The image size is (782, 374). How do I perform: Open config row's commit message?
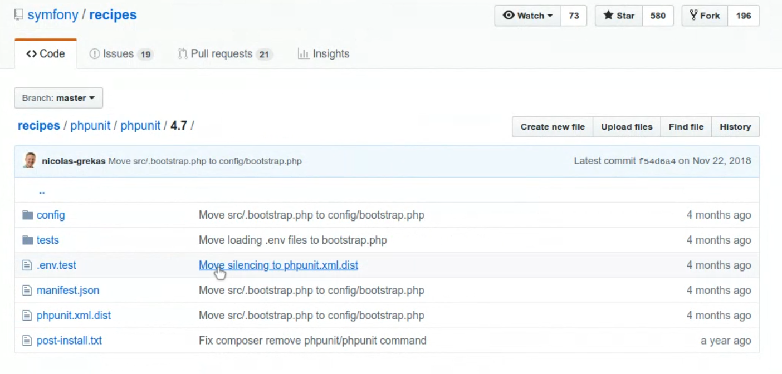(x=311, y=215)
